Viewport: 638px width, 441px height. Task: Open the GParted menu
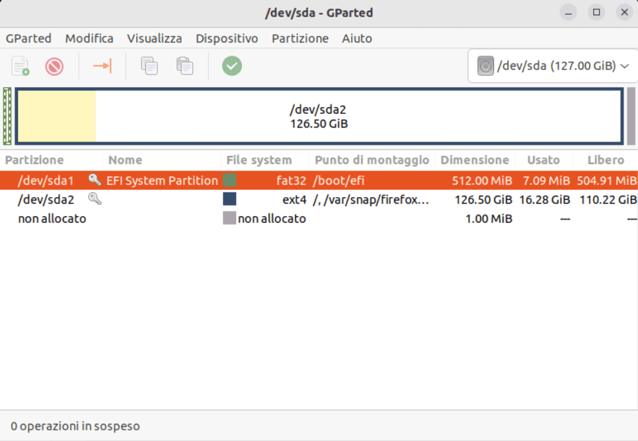point(28,38)
